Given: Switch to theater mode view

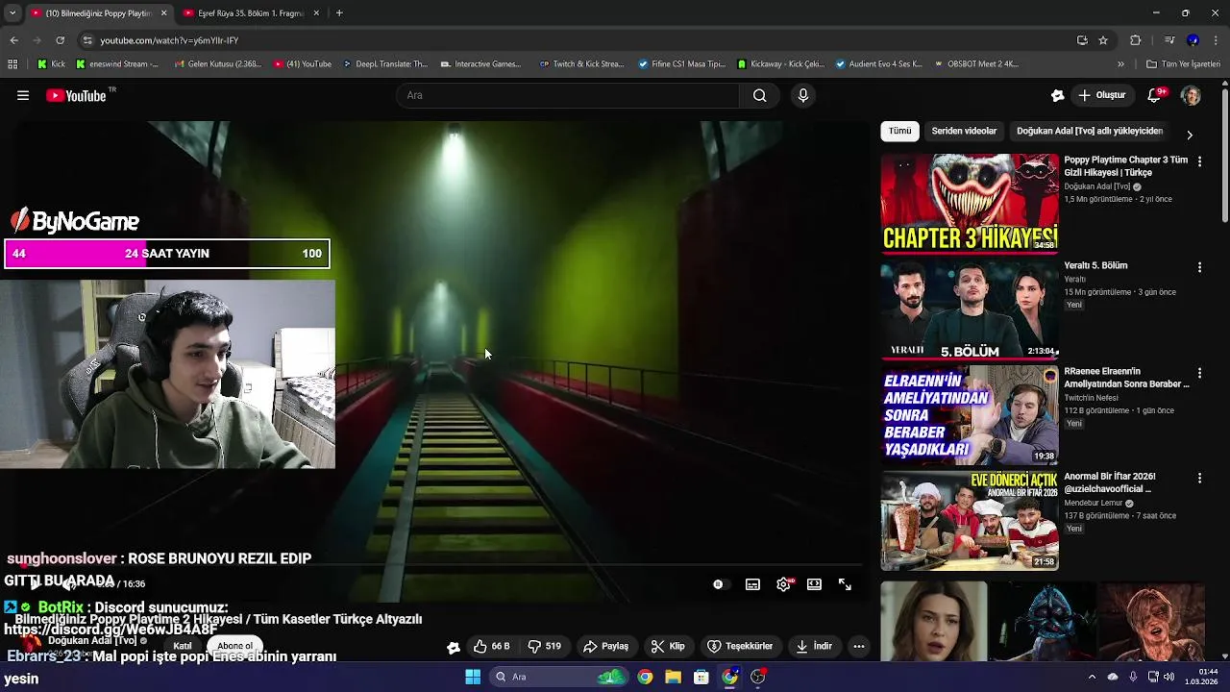Looking at the screenshot, I should coord(814,584).
